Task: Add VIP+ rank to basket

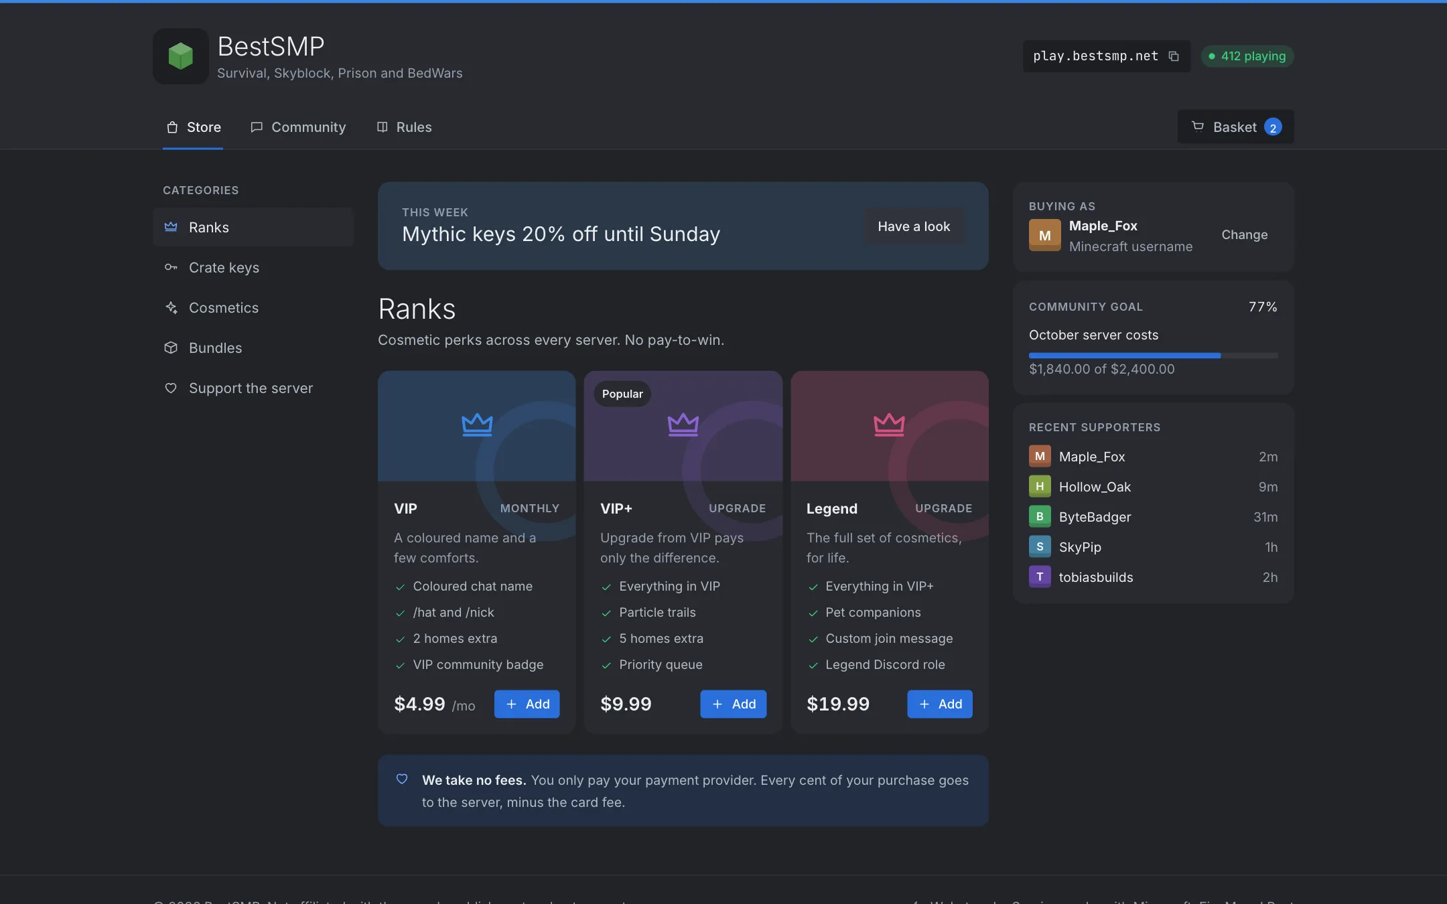Action: click(x=733, y=704)
